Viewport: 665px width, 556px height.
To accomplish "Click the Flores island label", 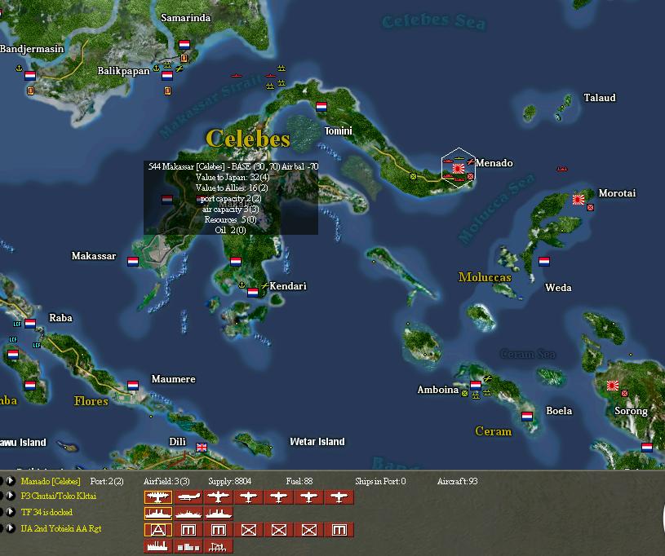I will pos(91,401).
